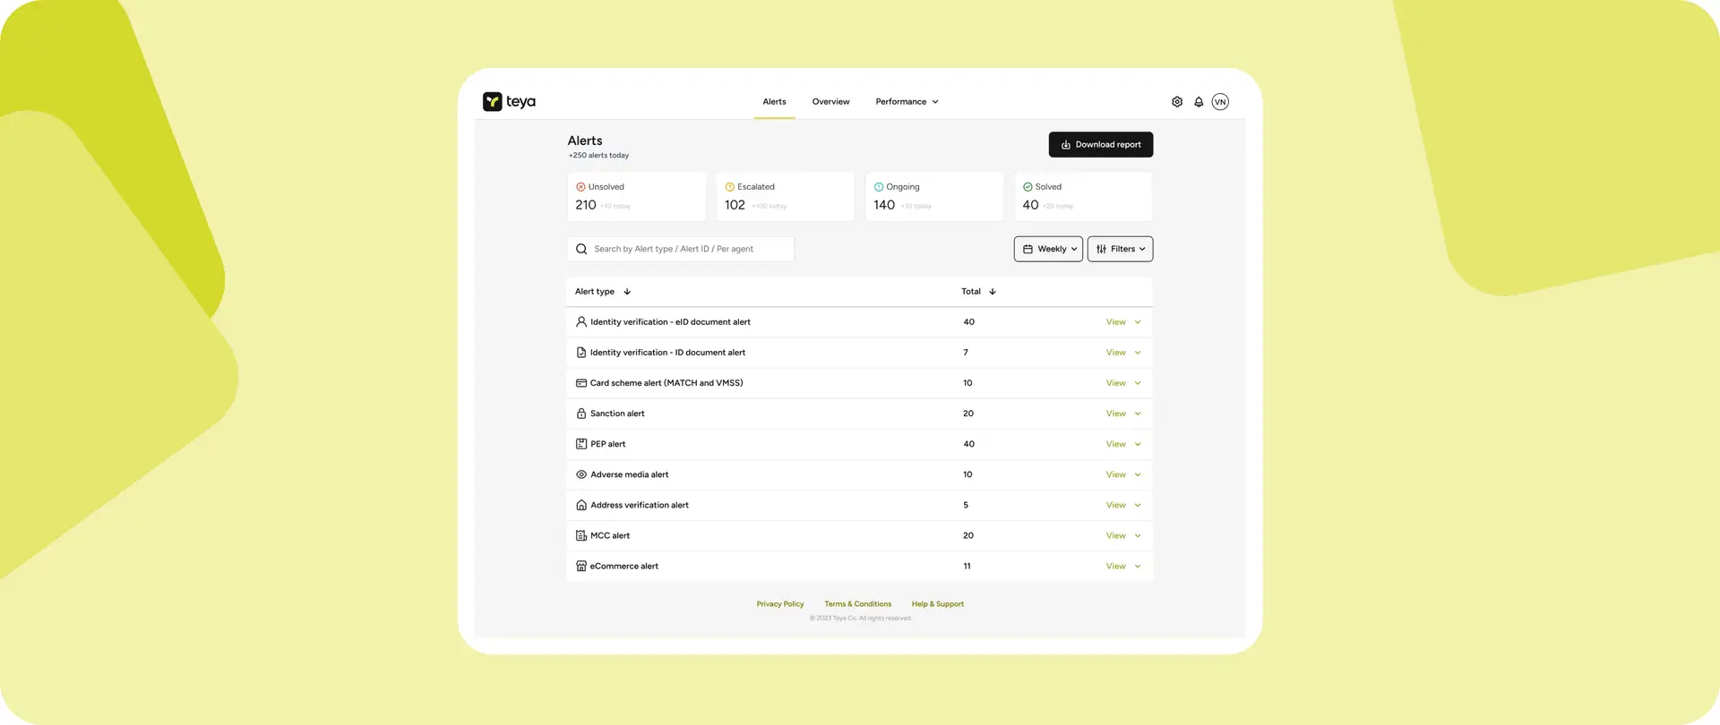Open notifications bell icon

(1199, 102)
